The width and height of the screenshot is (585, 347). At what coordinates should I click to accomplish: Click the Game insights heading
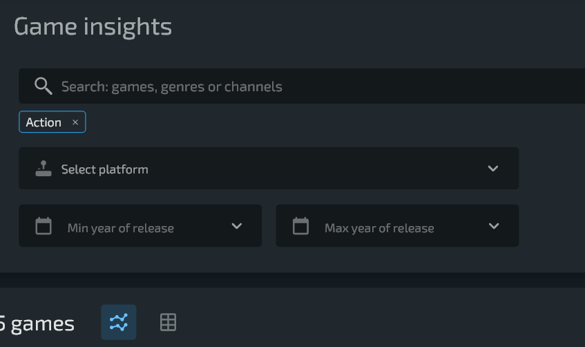pyautogui.click(x=93, y=26)
